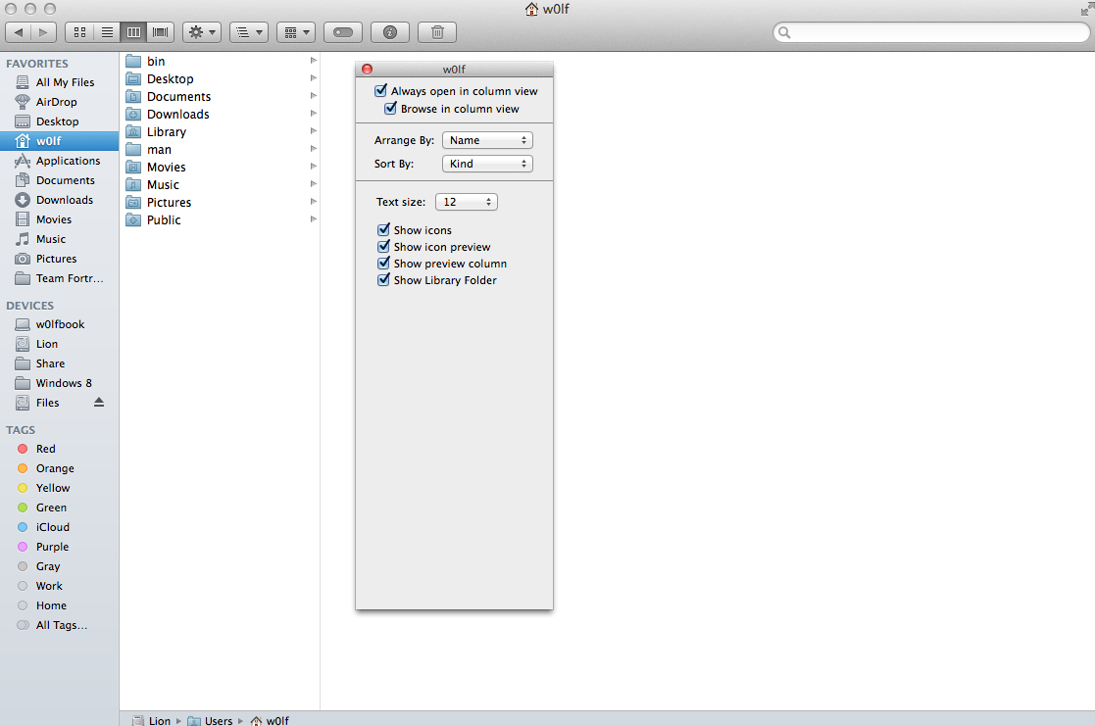Select the Pictures folder in column list

pos(220,203)
